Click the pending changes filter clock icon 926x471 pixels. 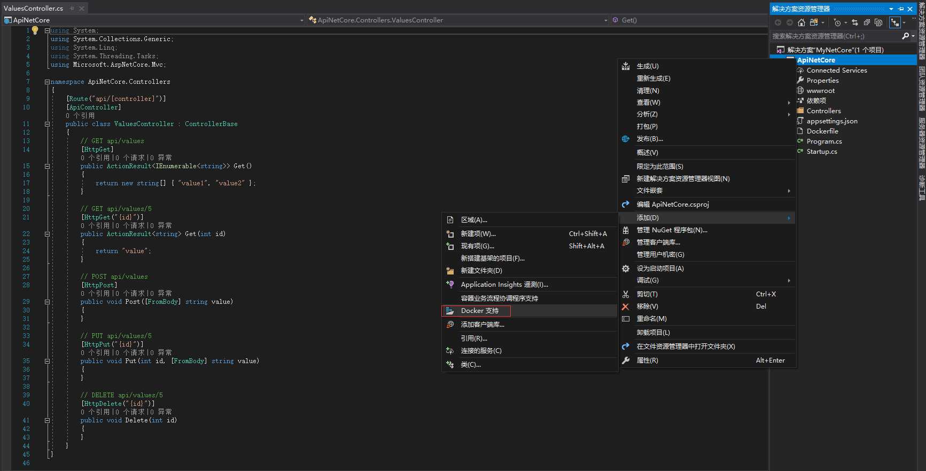[x=837, y=22]
